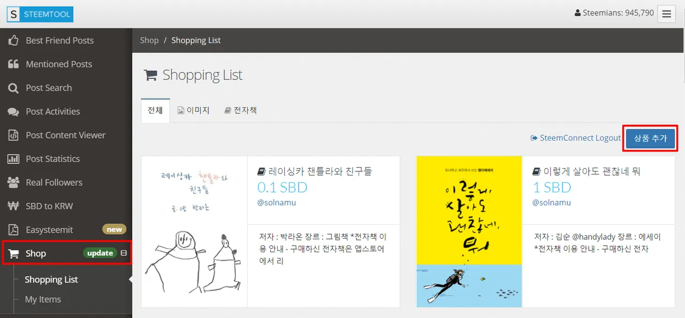
Task: Switch to the 전체 tab
Action: pos(155,111)
